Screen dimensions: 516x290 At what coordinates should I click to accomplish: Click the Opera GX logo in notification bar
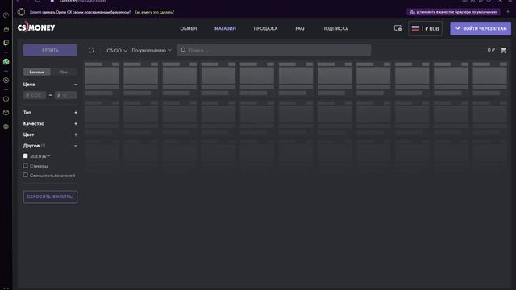click(22, 12)
